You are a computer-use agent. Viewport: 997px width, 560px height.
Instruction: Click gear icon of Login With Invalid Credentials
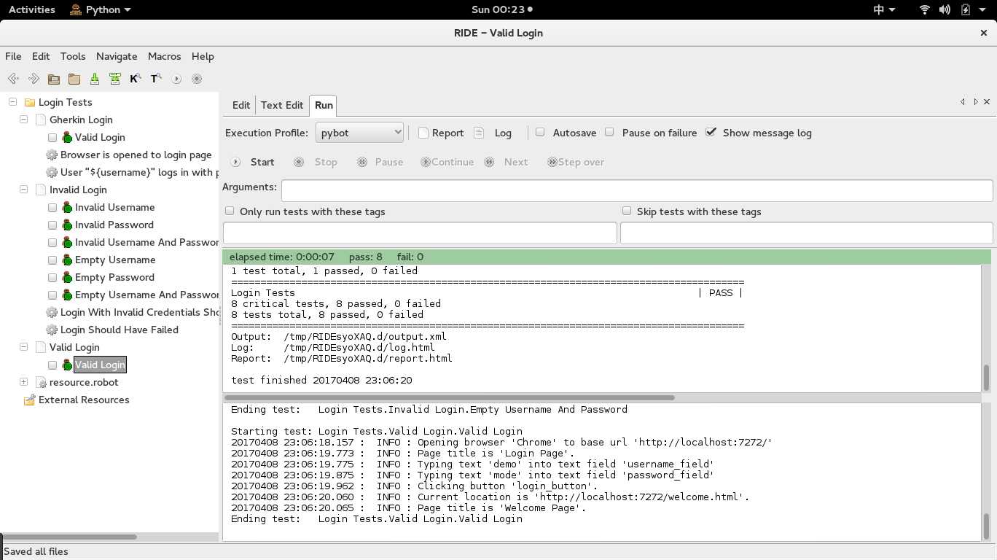click(x=52, y=312)
